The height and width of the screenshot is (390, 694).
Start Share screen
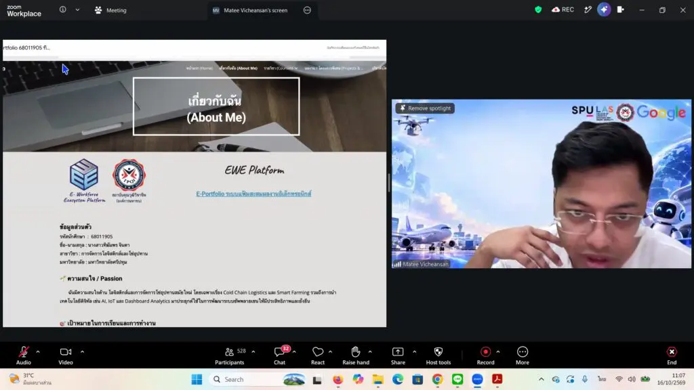(398, 355)
